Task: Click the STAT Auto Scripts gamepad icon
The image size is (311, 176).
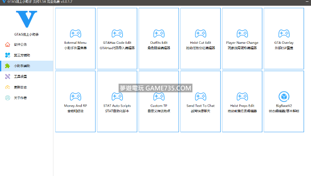Action: click(x=117, y=97)
